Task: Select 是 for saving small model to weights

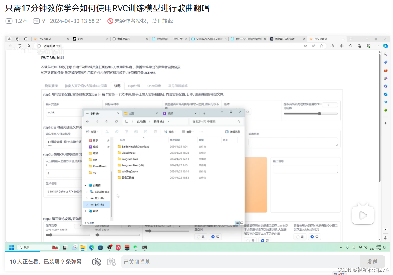Action: (300, 237)
